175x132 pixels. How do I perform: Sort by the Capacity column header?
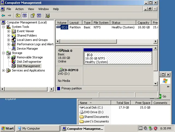point(144,23)
